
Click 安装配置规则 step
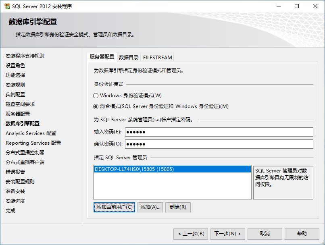click(20, 182)
